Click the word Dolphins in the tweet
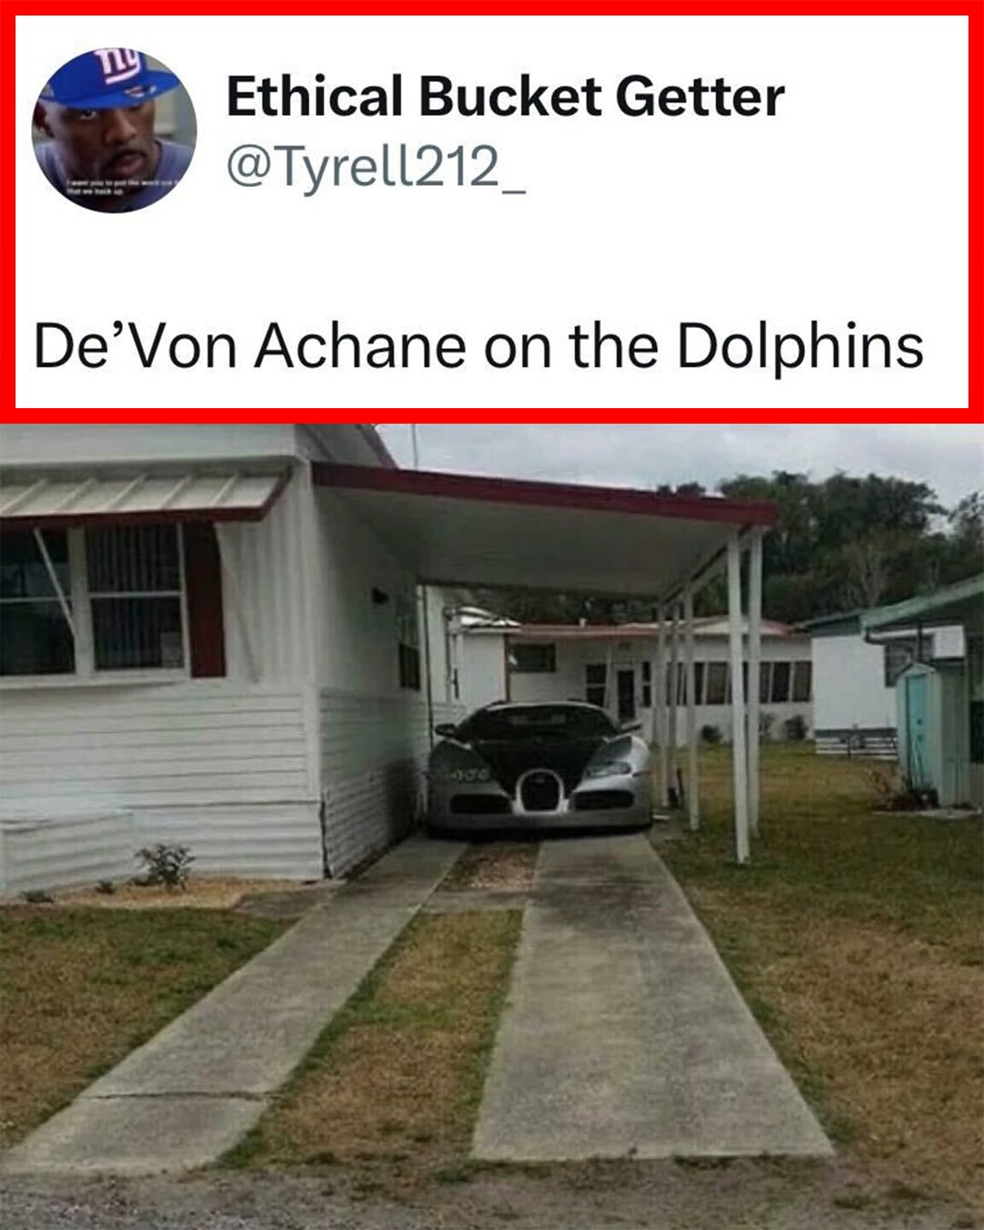984x1230 pixels. tap(801, 346)
